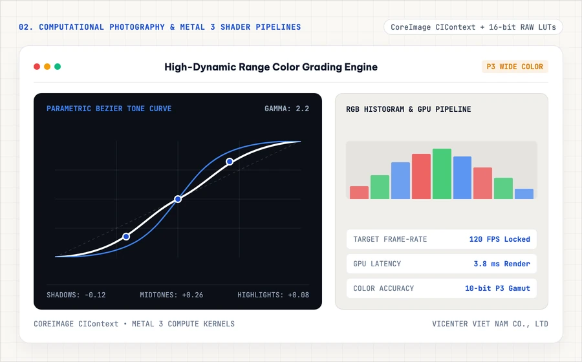
Task: Click the SHADOWS: -0.12 value
Action: pos(76,295)
